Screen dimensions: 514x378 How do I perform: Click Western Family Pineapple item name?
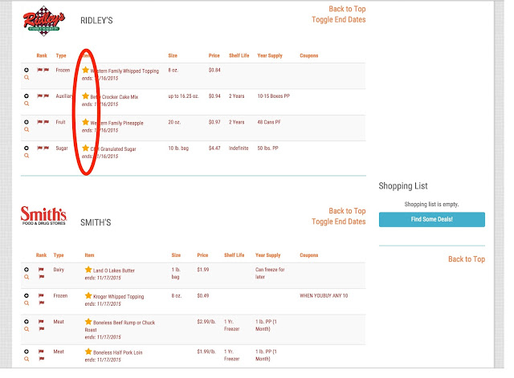pyautogui.click(x=116, y=123)
